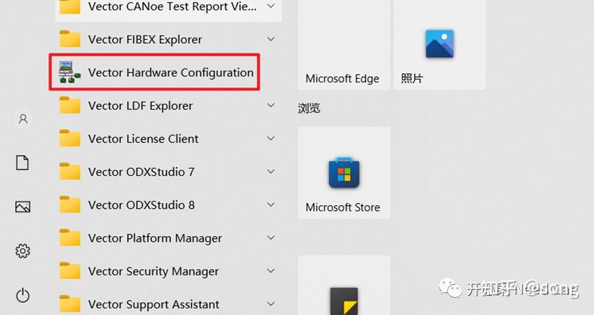Expand Vector FIBEX Explorer chevron
The width and height of the screenshot is (594, 315).
(271, 40)
